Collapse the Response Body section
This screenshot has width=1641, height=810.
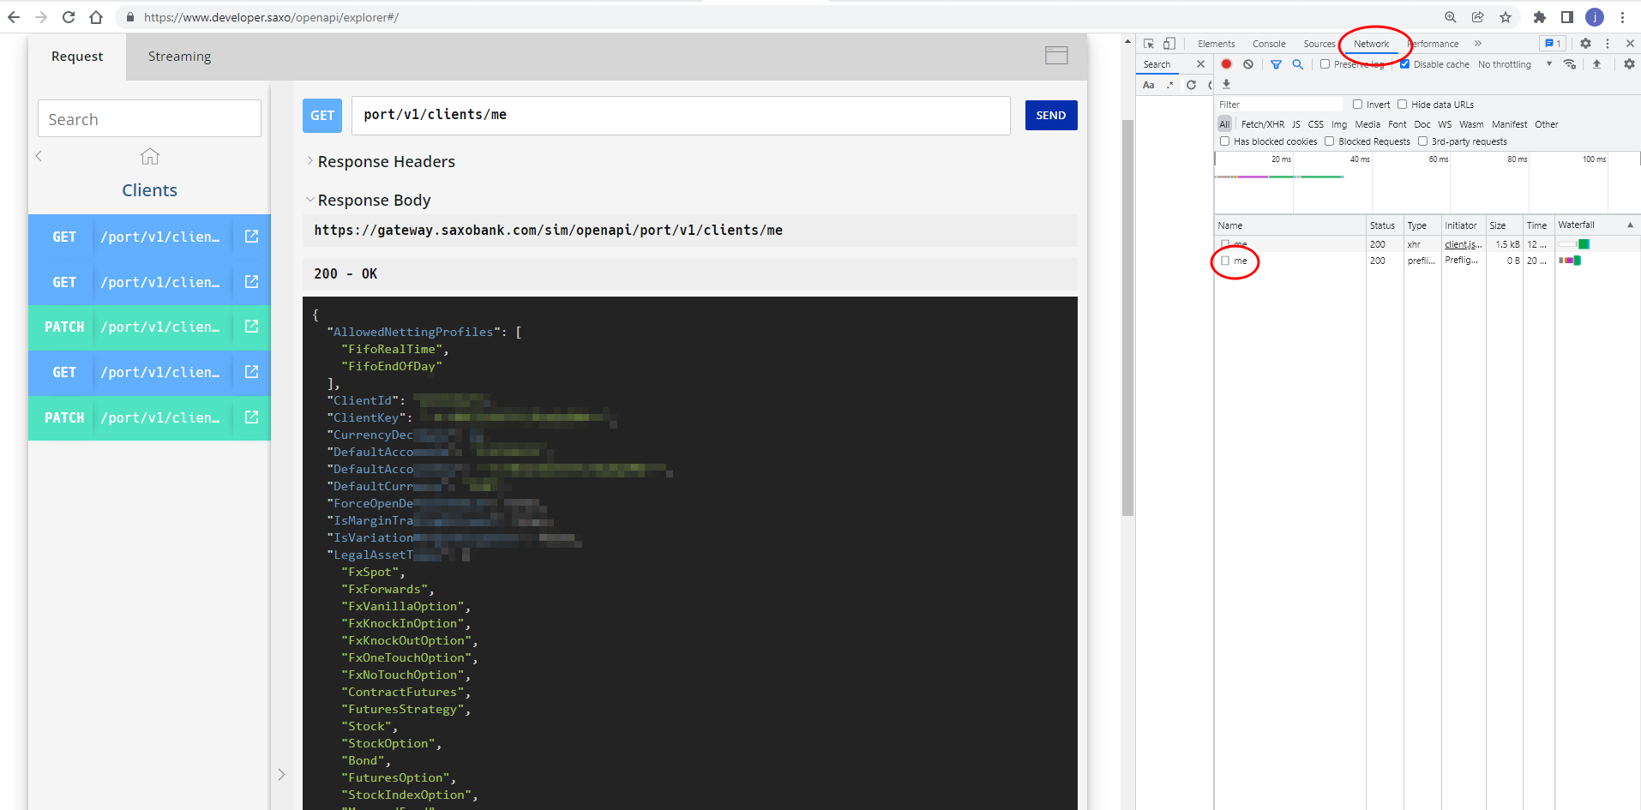click(374, 201)
